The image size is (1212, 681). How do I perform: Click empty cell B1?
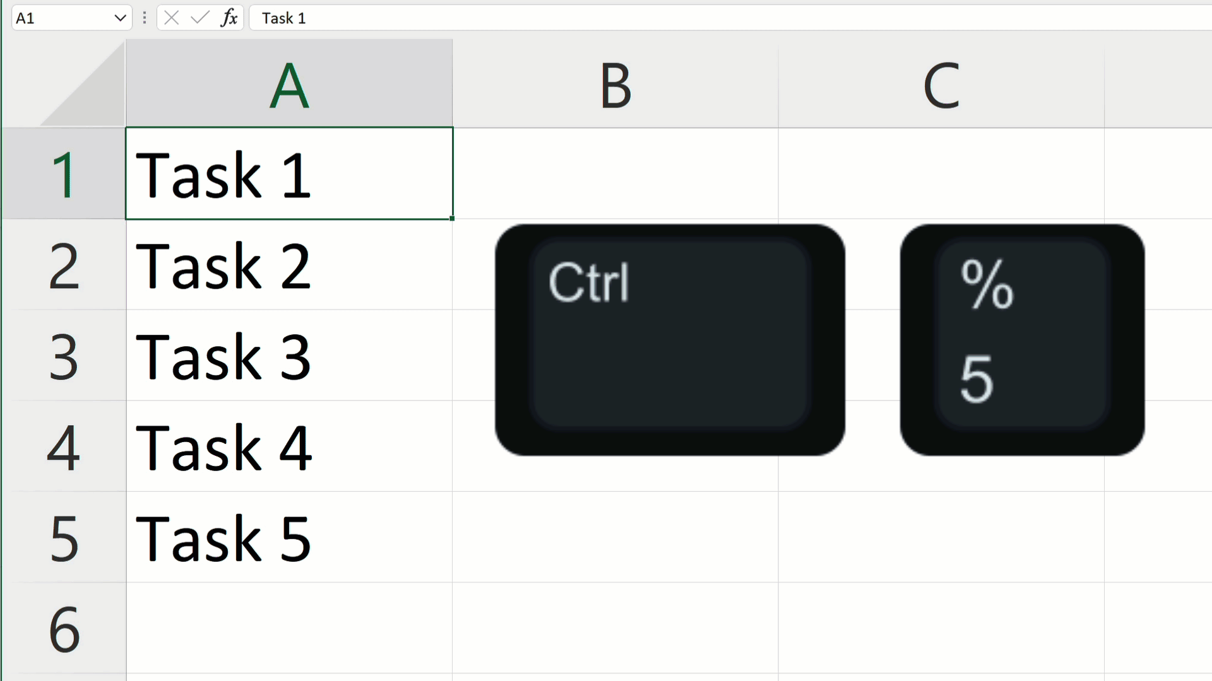[x=615, y=175]
